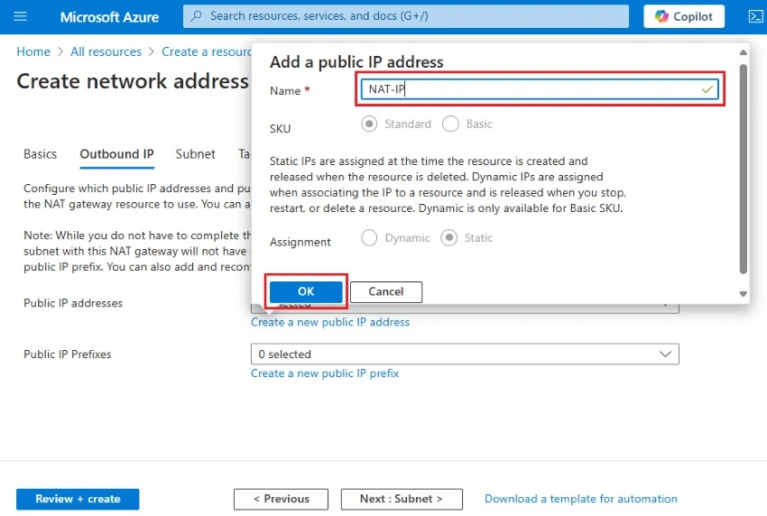Select the Standard SKU radio button
The height and width of the screenshot is (516, 767).
pyautogui.click(x=369, y=124)
